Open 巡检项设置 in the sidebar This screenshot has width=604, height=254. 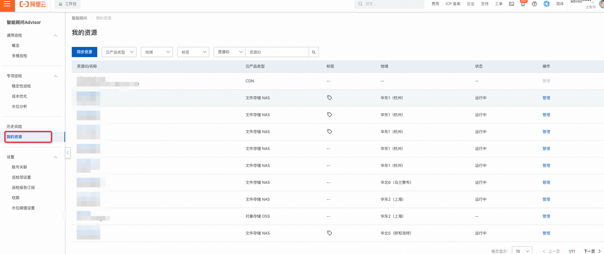click(21, 177)
